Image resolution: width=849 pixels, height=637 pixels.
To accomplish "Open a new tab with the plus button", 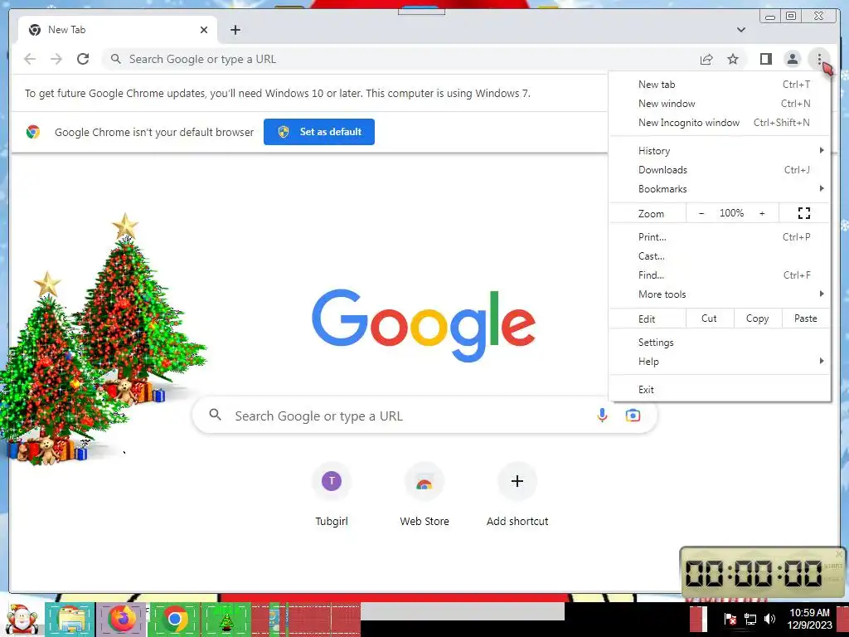I will [235, 30].
